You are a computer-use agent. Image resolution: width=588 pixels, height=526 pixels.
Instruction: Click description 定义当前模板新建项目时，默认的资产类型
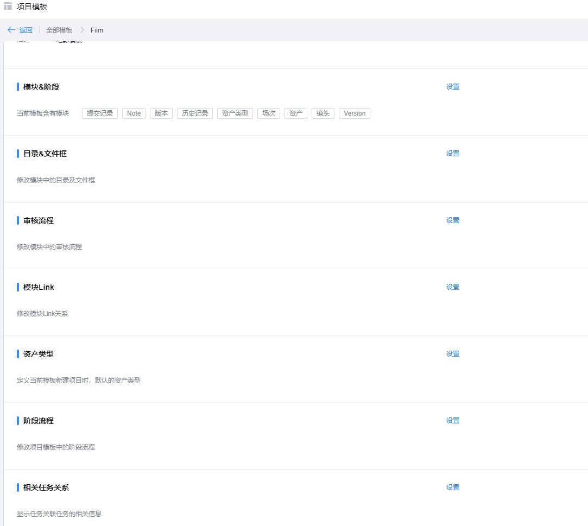click(79, 380)
